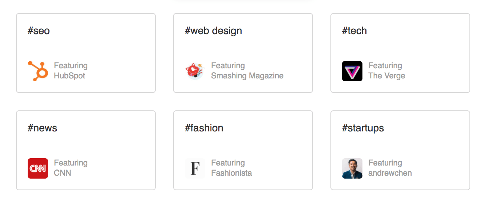
Task: Click the Fashionista source name
Action: pyautogui.click(x=231, y=173)
